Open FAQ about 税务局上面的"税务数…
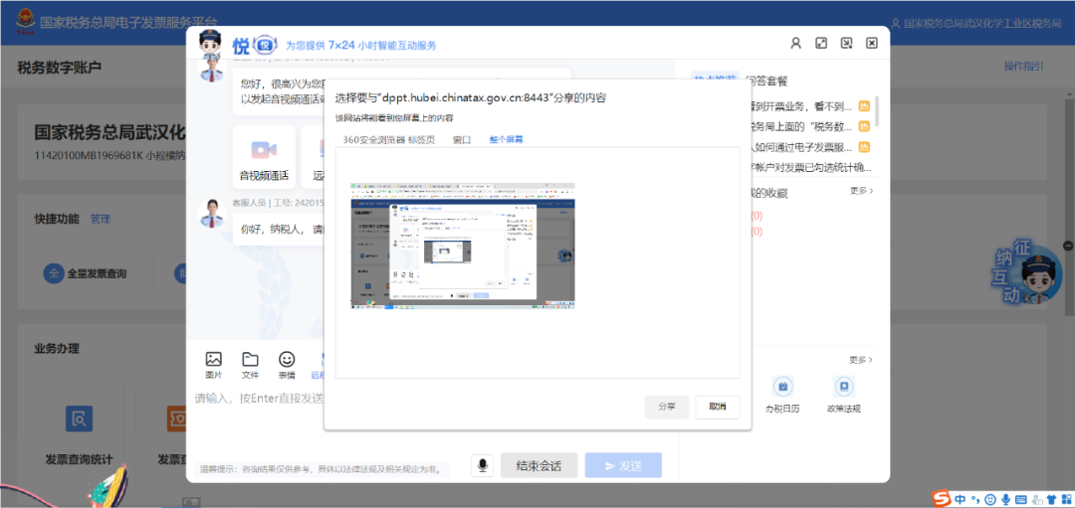Screen dimensions: 1075x508 pos(800,126)
